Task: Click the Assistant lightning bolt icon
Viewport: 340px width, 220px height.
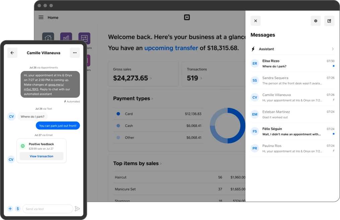Action: click(253, 49)
